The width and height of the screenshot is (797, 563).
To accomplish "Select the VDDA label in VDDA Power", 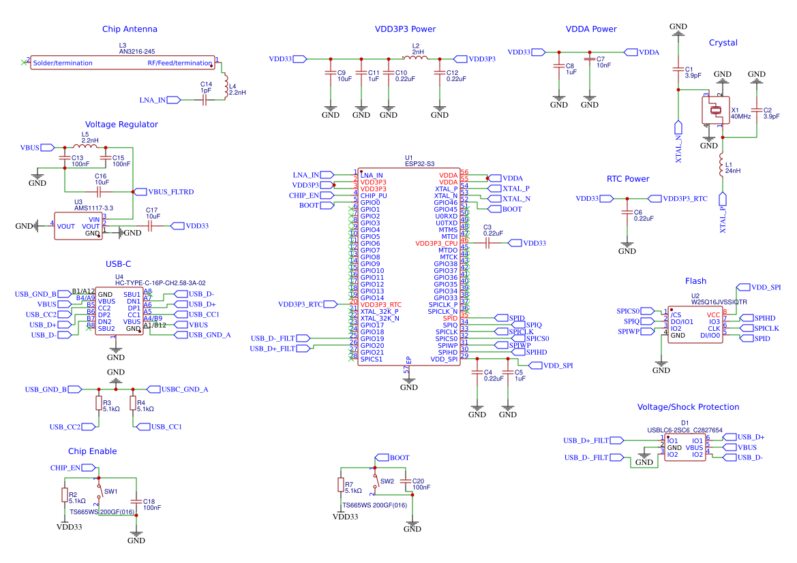I will click(x=642, y=52).
